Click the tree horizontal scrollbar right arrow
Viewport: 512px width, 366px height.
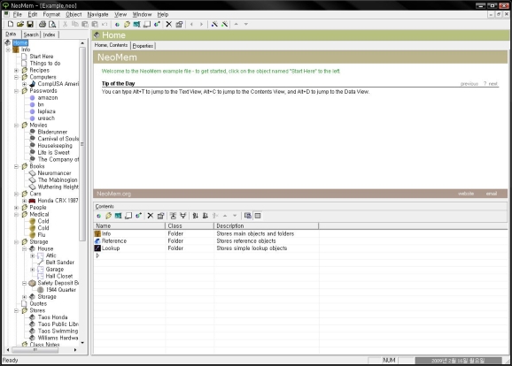[x=75, y=350]
